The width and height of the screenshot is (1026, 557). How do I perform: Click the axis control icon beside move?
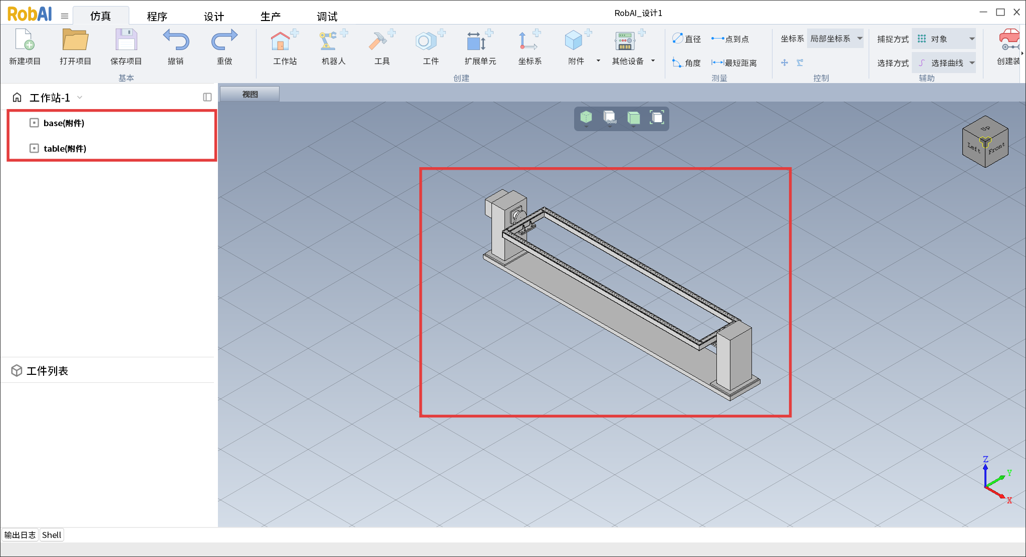click(x=800, y=63)
